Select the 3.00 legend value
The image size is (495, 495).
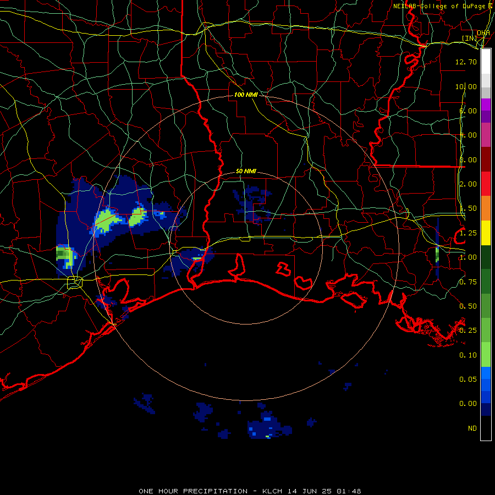click(x=468, y=159)
